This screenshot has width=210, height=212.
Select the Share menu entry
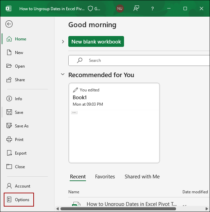tap(20, 79)
